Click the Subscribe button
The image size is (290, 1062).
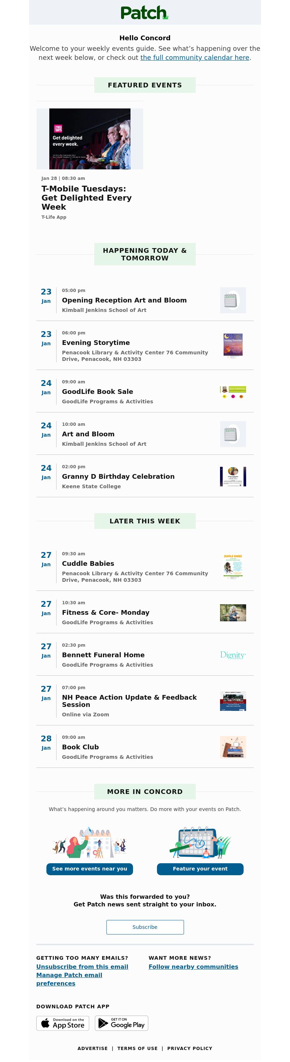point(145,927)
